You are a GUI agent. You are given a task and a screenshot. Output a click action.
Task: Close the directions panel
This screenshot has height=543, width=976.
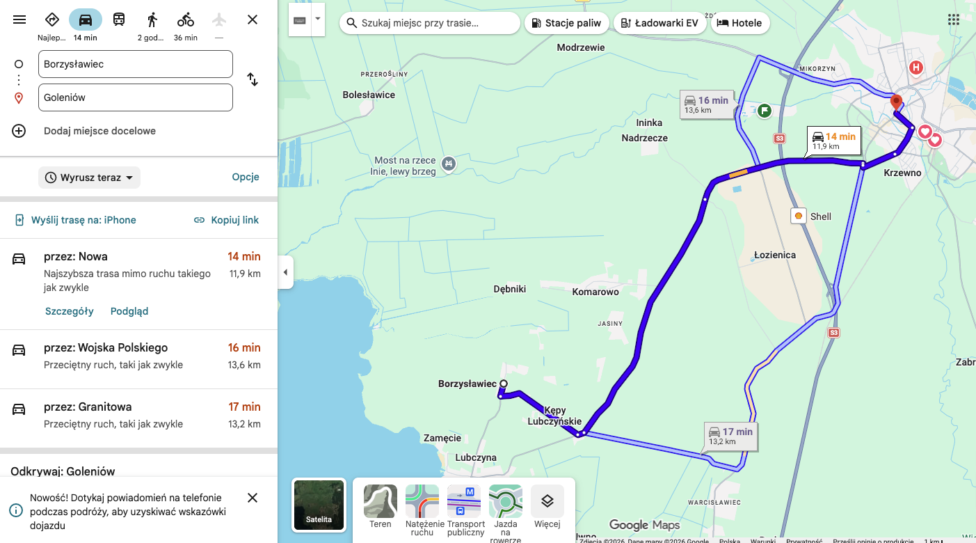[253, 19]
